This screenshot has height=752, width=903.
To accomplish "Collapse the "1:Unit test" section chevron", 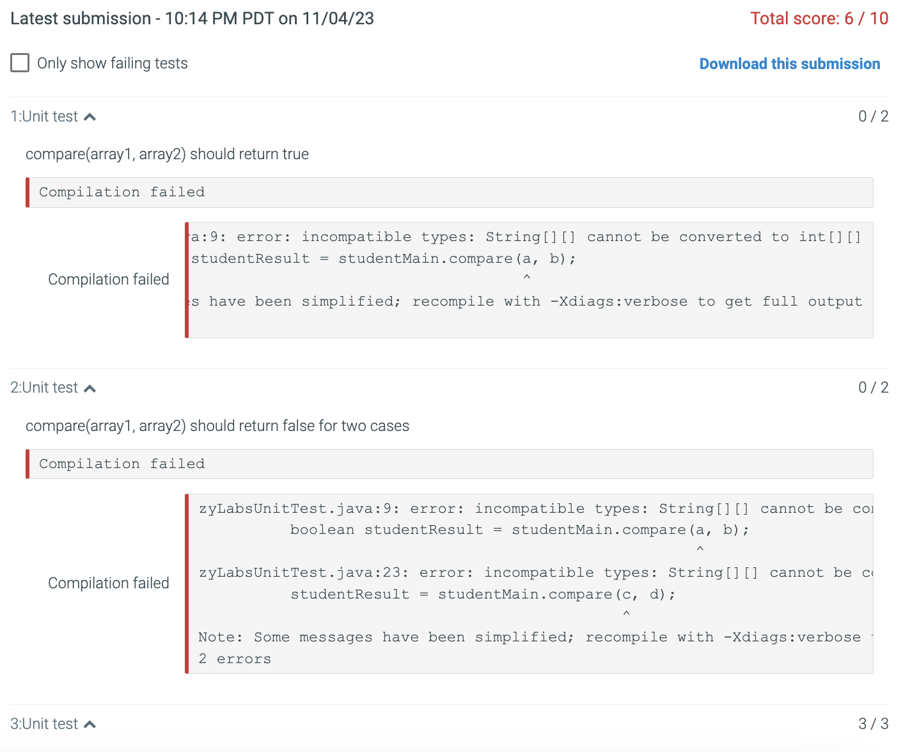I will [91, 116].
